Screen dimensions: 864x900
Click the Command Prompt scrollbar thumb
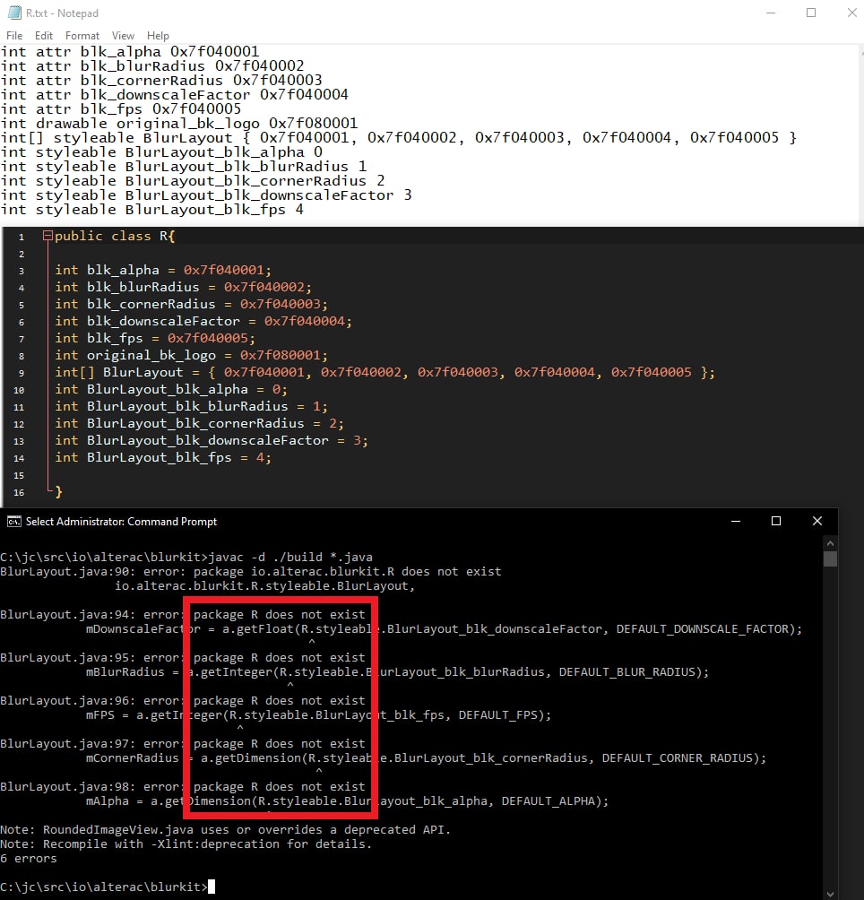(x=830, y=558)
